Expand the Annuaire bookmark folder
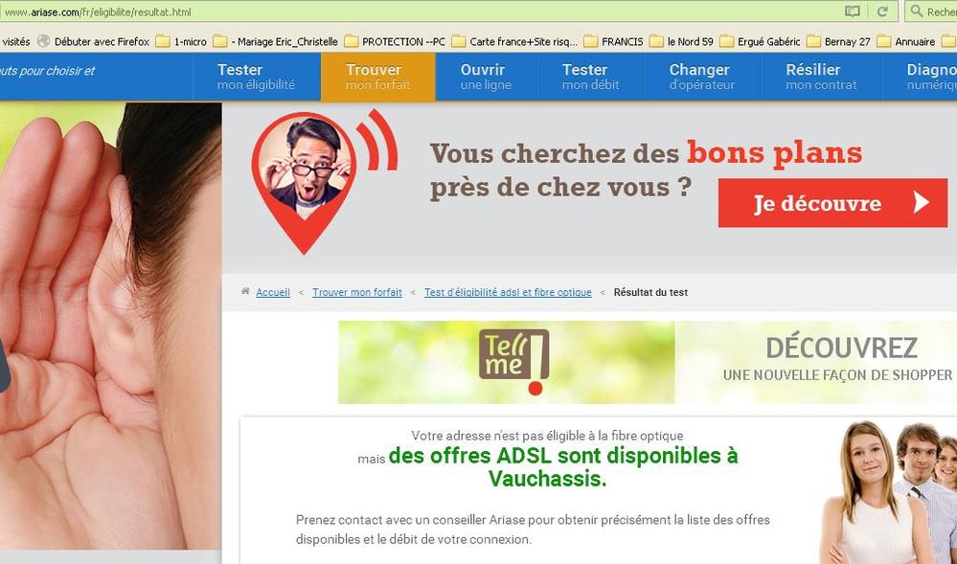Viewport: 957px width, 564px height. coord(905,41)
